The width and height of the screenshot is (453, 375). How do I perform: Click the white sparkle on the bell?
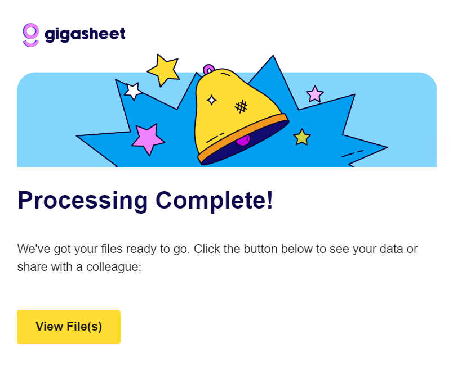point(212,100)
